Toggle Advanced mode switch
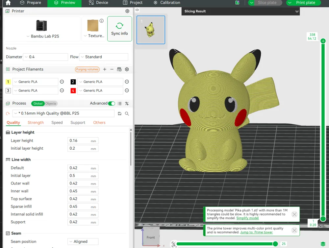Viewport: 329px width, 248px height. pos(112,103)
